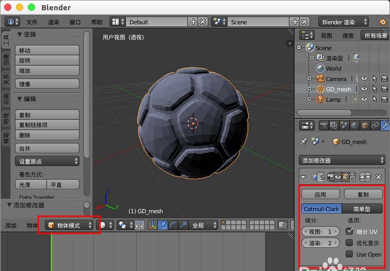390x271 pixels.
Task: Open the modifiers wrench tab in properties
Action: 385,125
